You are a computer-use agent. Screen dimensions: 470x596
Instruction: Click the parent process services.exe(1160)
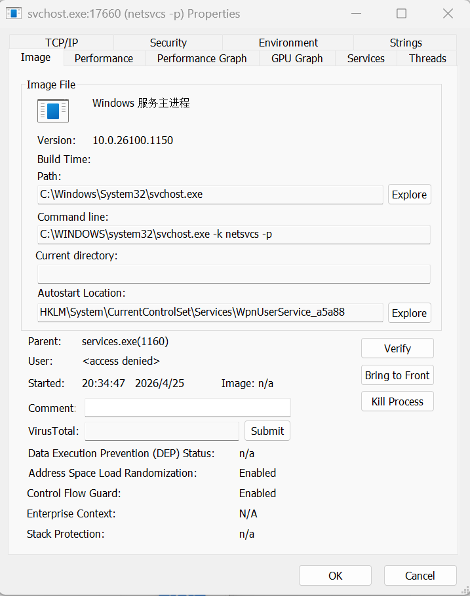[125, 341]
